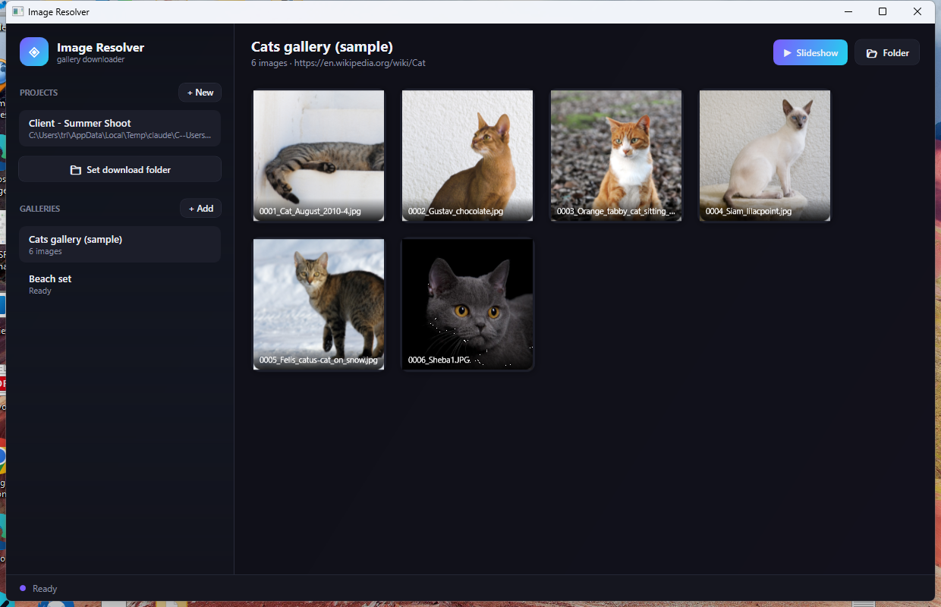Open thumbnail 0002_Gustav_chocolate.jpg
Viewport: 941px width, 607px height.
coord(467,156)
